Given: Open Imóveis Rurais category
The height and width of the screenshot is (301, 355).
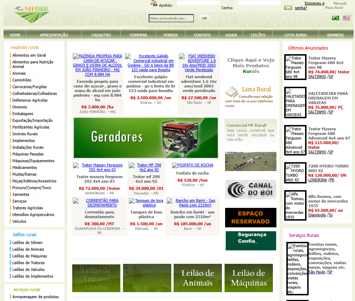Looking at the screenshot, I should pyautogui.click(x=25, y=134).
